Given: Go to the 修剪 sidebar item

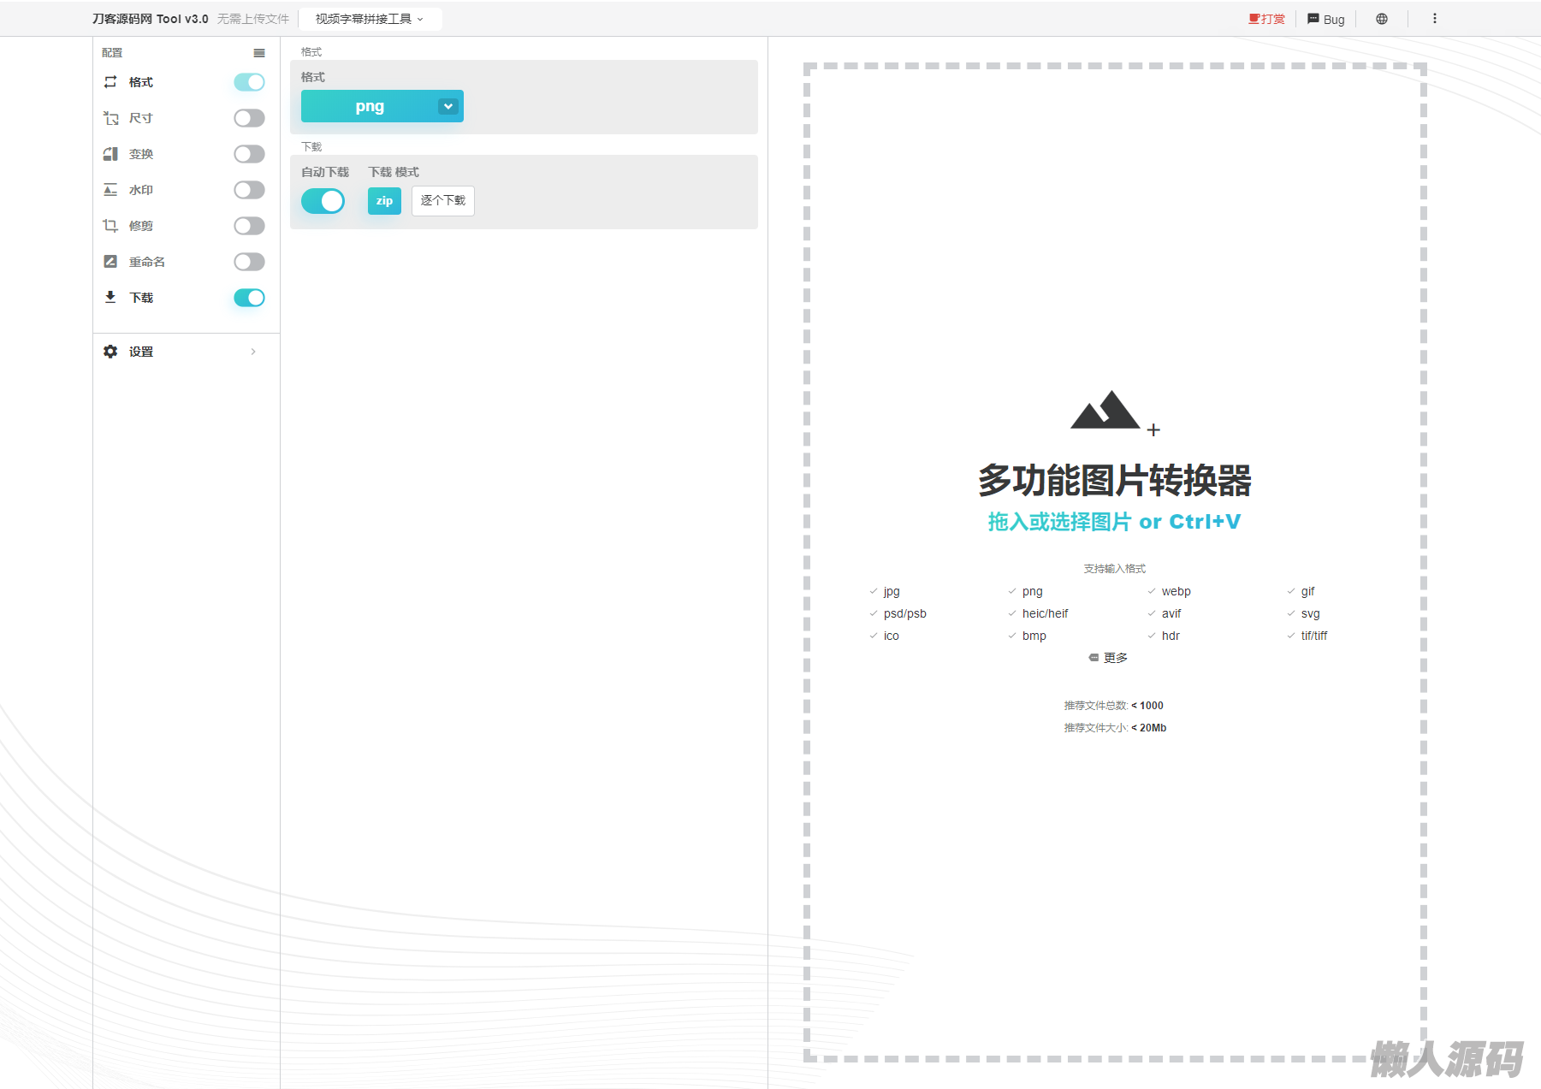Looking at the screenshot, I should click(x=141, y=226).
